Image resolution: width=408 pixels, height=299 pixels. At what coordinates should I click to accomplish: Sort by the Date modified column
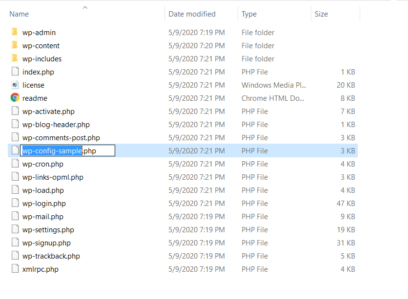(192, 14)
